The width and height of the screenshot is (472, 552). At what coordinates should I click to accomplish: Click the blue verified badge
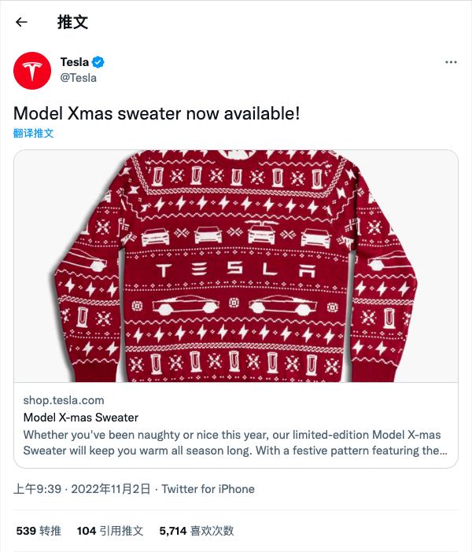click(x=99, y=62)
